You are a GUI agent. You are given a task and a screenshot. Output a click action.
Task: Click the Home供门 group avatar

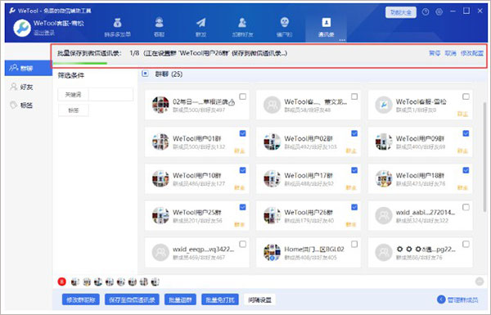tap(272, 252)
